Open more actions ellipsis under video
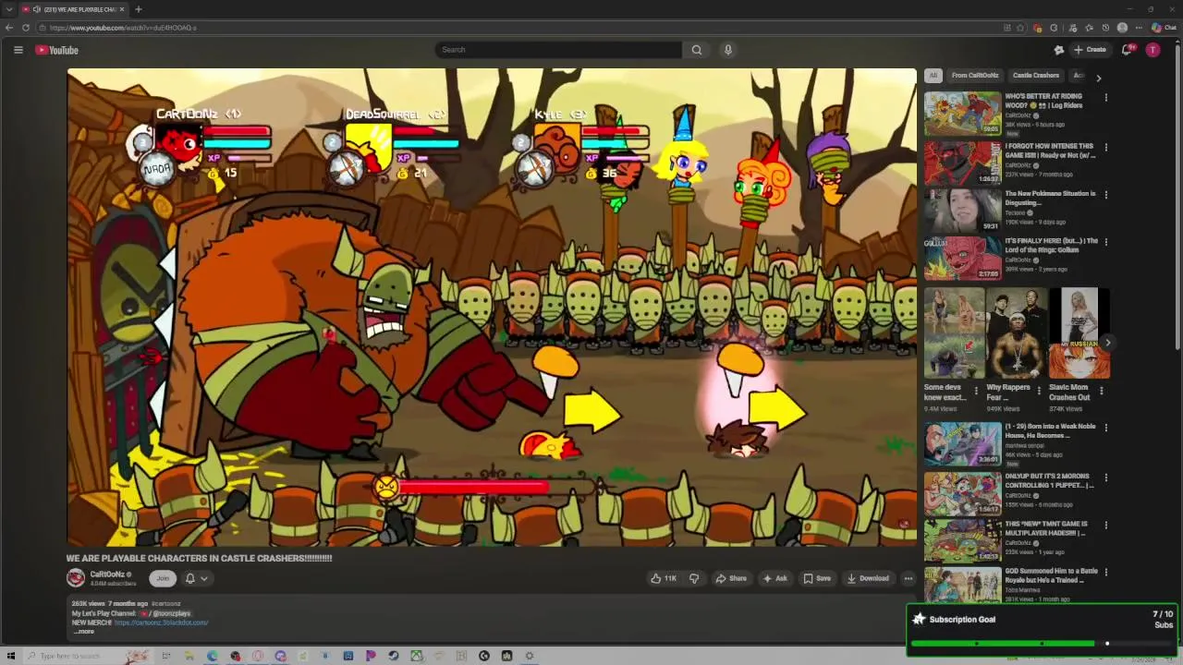This screenshot has width=1183, height=665. pyautogui.click(x=909, y=578)
